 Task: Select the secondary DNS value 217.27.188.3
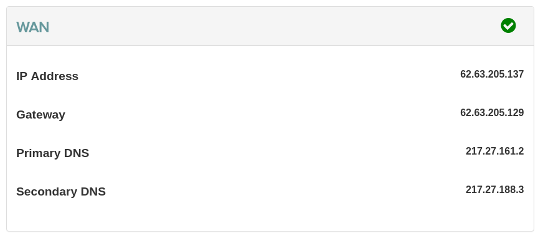[x=495, y=189]
